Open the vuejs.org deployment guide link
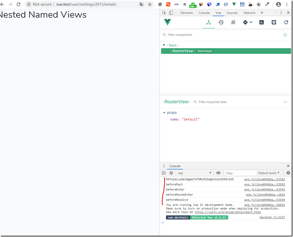Viewport: 293px width, 237px height. click(228, 212)
